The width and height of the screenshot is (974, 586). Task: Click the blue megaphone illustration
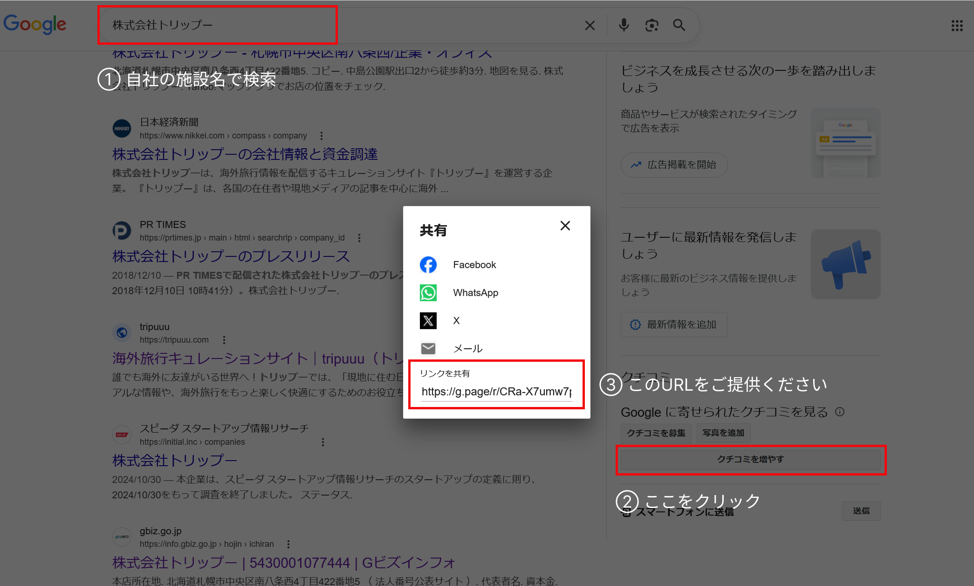pos(845,264)
